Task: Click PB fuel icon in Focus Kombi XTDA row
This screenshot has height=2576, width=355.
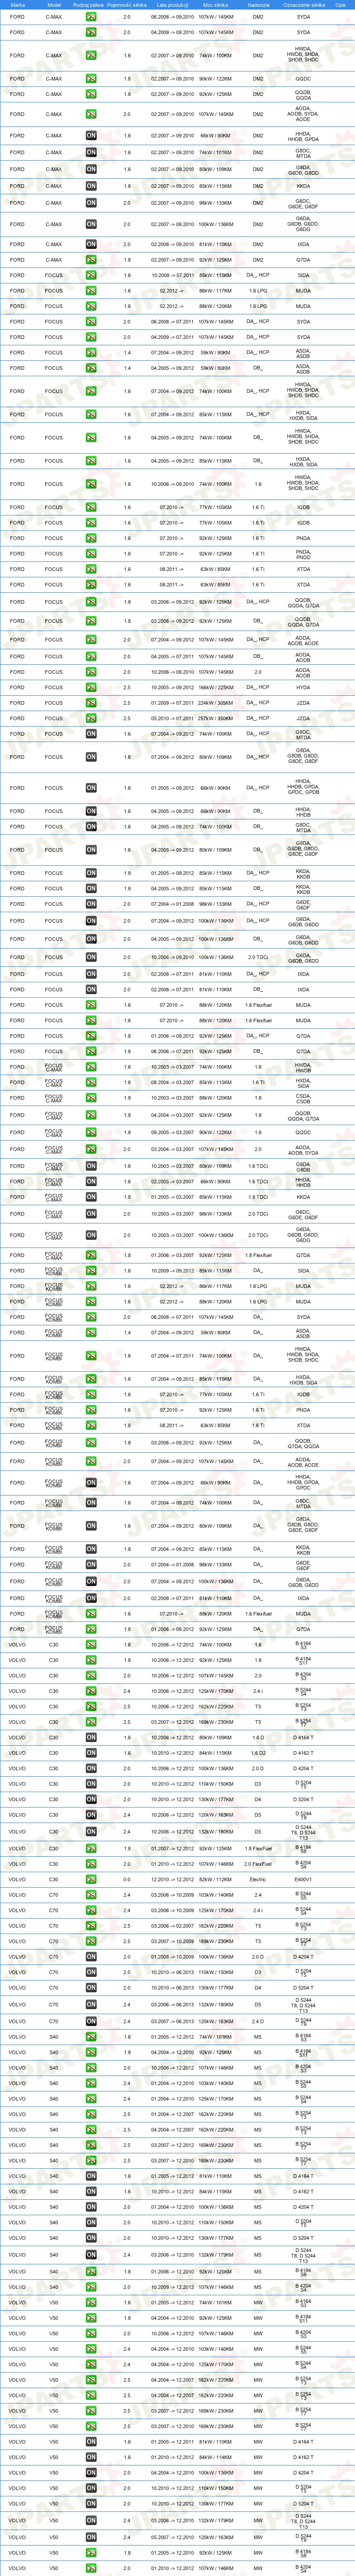Action: [91, 1426]
